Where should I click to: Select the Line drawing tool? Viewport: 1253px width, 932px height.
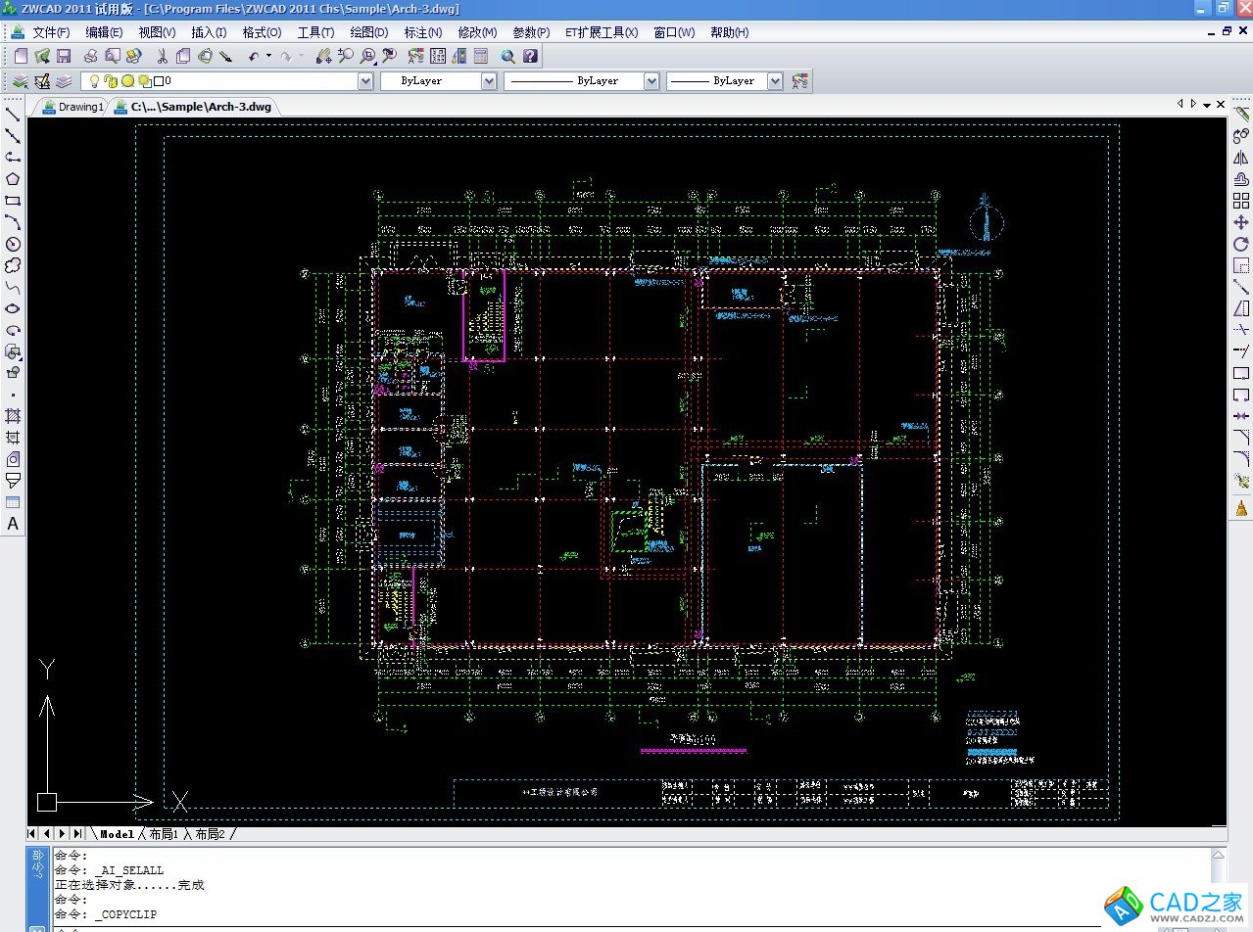[13, 114]
